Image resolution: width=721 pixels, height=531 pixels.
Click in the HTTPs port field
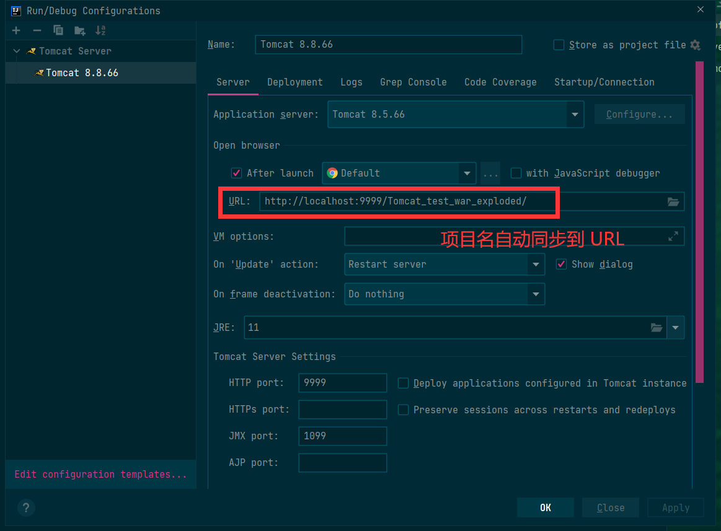click(x=343, y=410)
